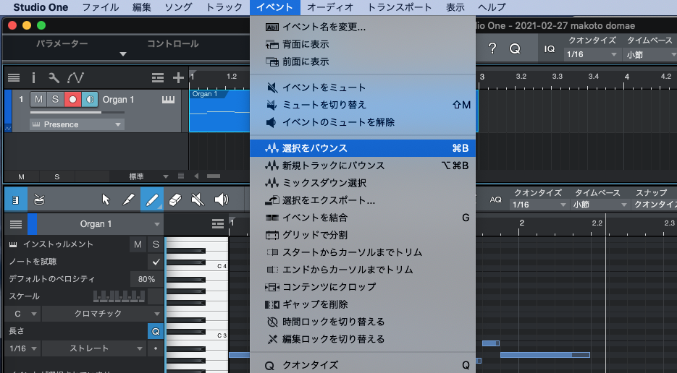The width and height of the screenshot is (677, 373).
Task: Select piano view in editor
Action: pos(15,200)
